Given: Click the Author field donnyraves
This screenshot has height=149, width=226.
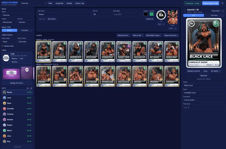Looking at the screenshot, I should coord(9,22).
